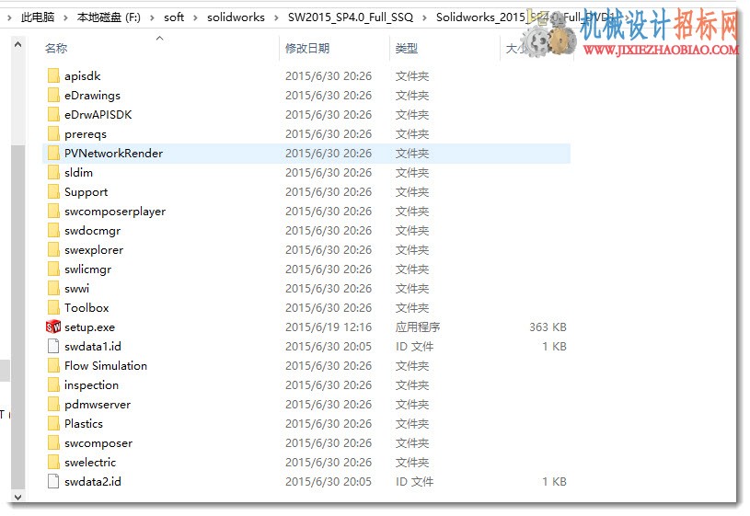Click the pdmwserver folder icon
The width and height of the screenshot is (750, 516).
click(x=53, y=404)
